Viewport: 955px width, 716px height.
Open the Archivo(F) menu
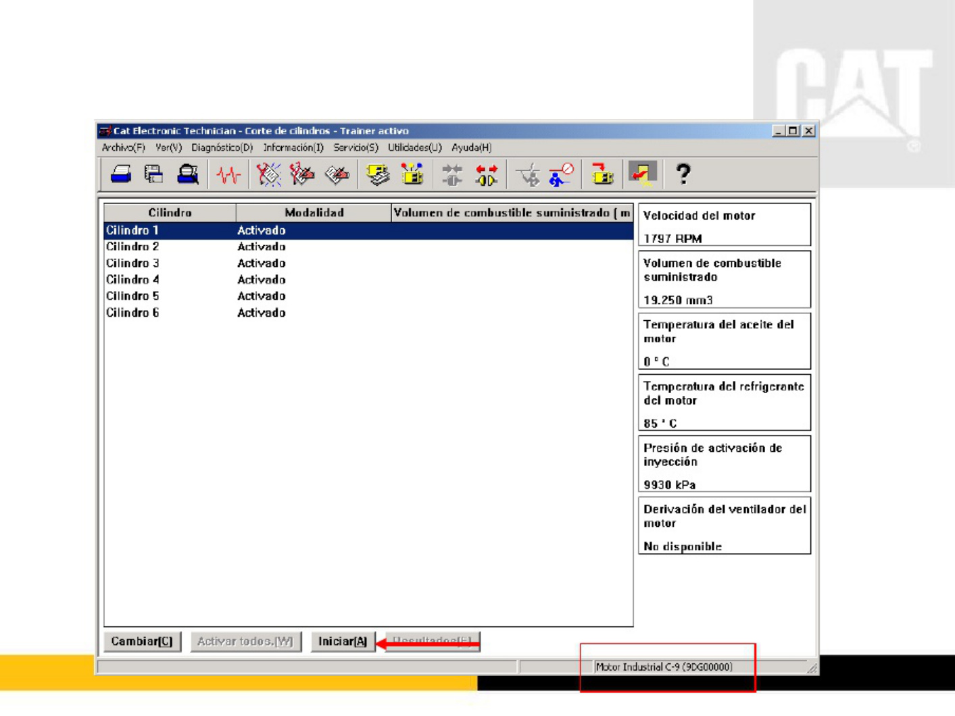coord(123,147)
